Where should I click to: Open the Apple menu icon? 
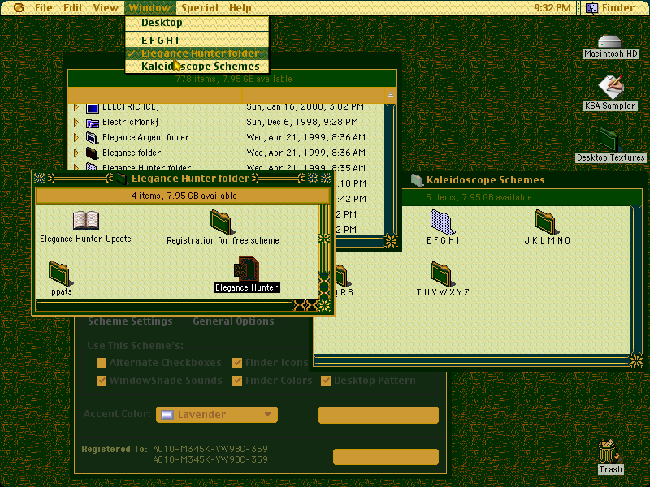pyautogui.click(x=19, y=7)
